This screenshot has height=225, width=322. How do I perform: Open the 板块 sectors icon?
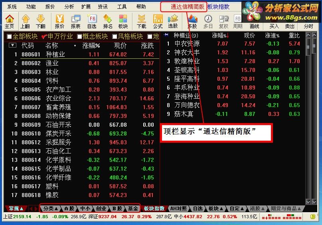123,21
